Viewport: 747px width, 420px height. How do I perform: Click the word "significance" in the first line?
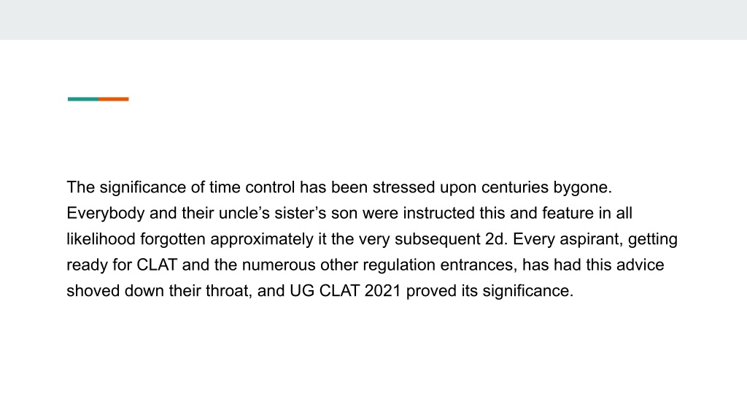(x=143, y=187)
